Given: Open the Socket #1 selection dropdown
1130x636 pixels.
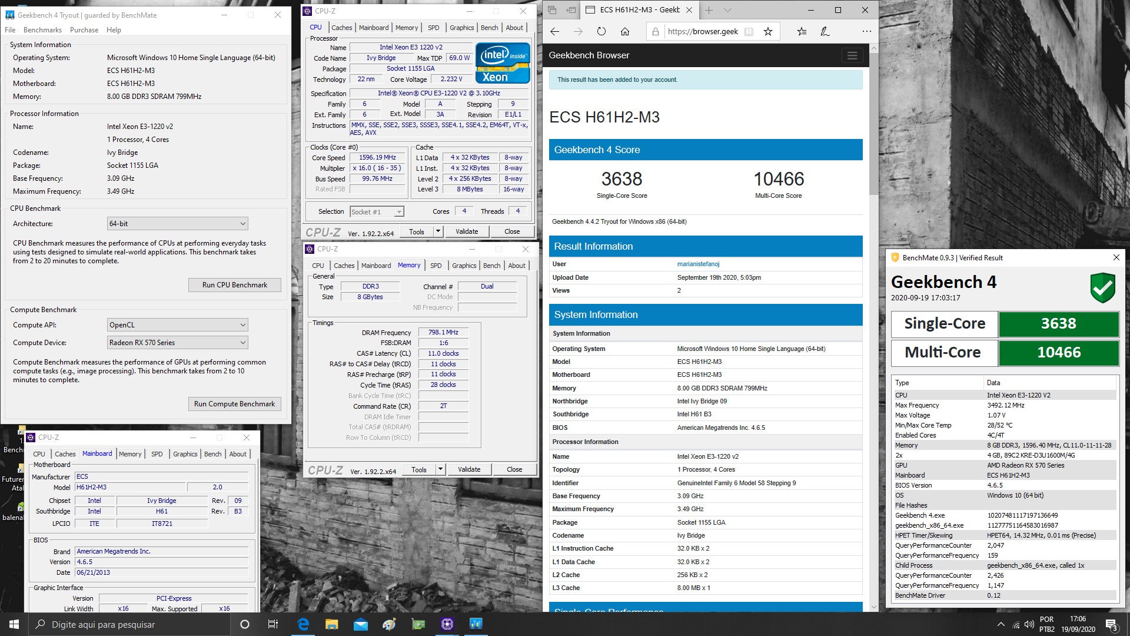Looking at the screenshot, I should [377, 211].
